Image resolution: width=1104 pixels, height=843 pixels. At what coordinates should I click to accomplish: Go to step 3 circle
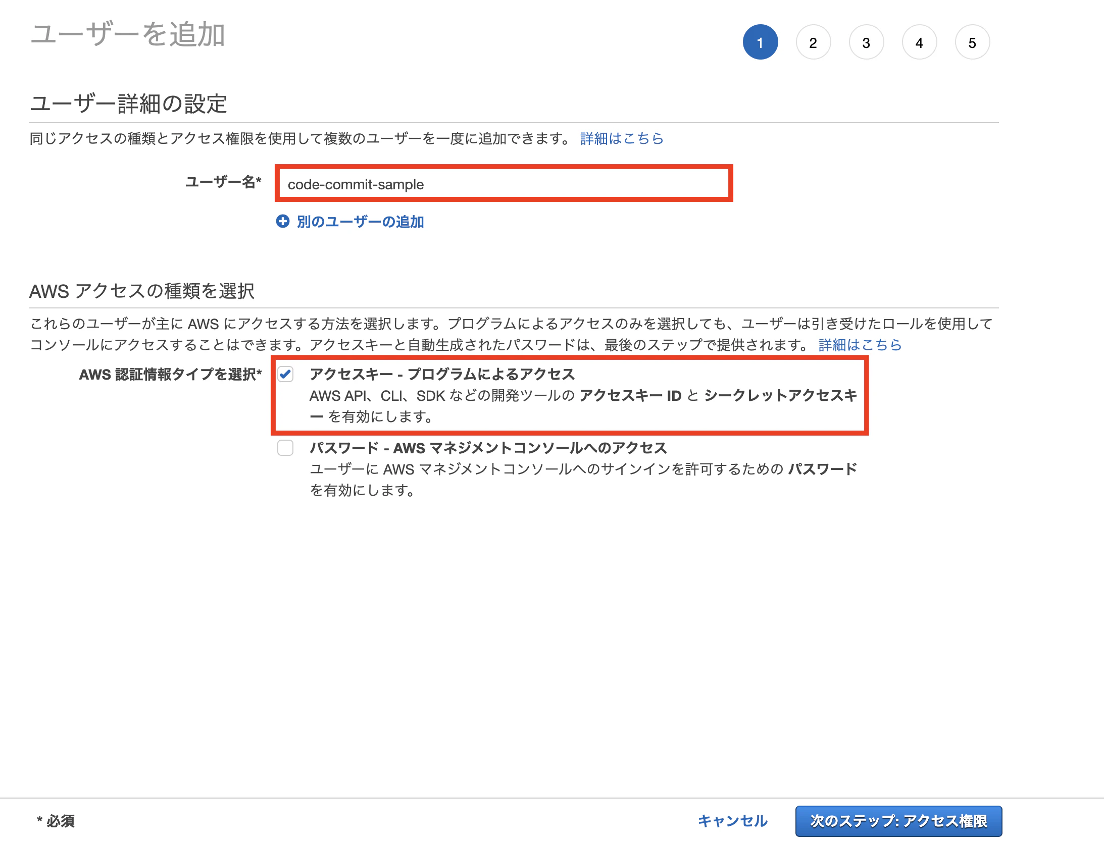click(866, 42)
